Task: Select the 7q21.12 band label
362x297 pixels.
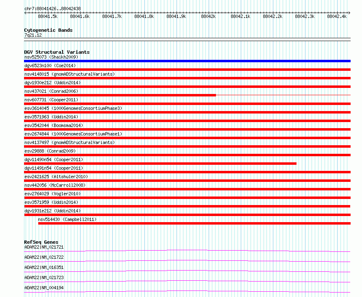Action: [x=33, y=35]
